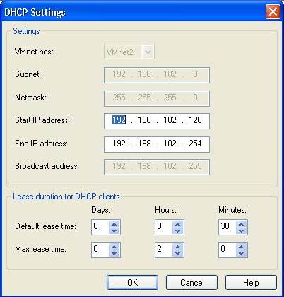
Task: Click Default lease time Minutes field showing 30
Action: pos(227,227)
